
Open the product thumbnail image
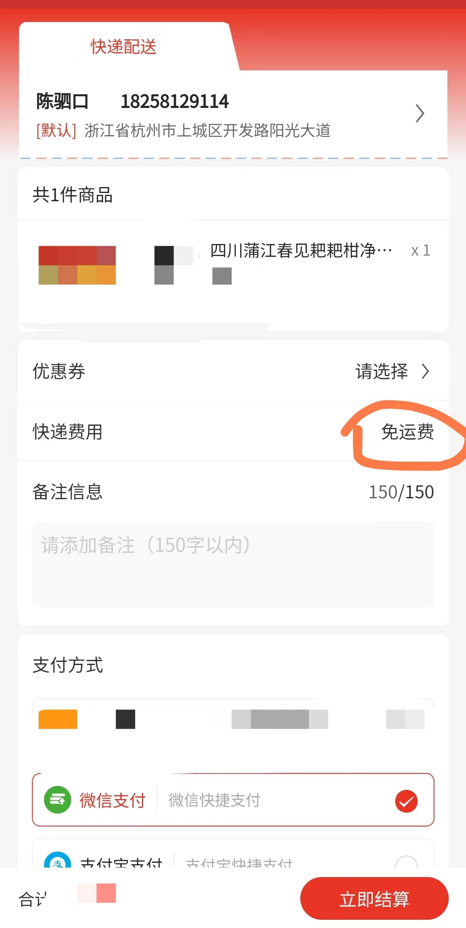(77, 265)
